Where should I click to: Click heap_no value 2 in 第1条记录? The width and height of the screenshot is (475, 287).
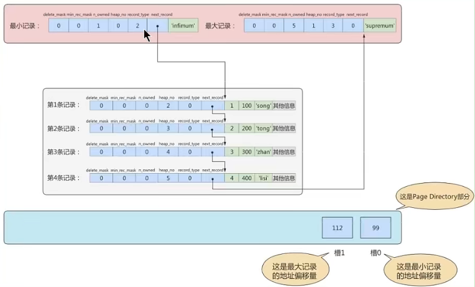click(168, 106)
